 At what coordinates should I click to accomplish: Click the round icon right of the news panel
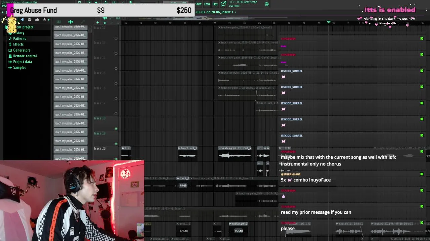267,4
